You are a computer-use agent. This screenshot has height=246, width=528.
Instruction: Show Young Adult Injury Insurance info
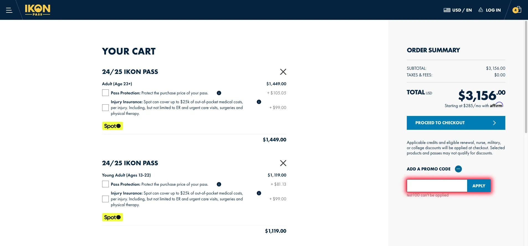coord(259,193)
